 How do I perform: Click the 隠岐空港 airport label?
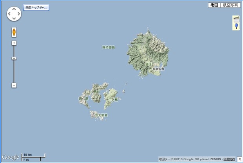158,69
